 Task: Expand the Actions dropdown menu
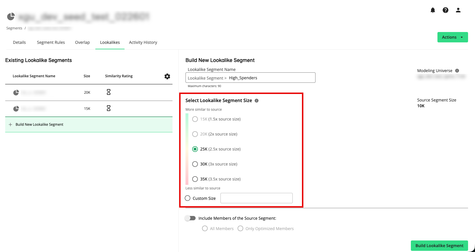[x=452, y=37]
